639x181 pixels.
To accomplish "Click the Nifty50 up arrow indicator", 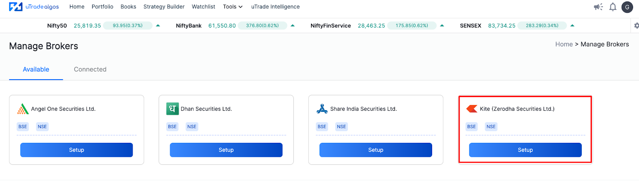I will click(x=158, y=25).
